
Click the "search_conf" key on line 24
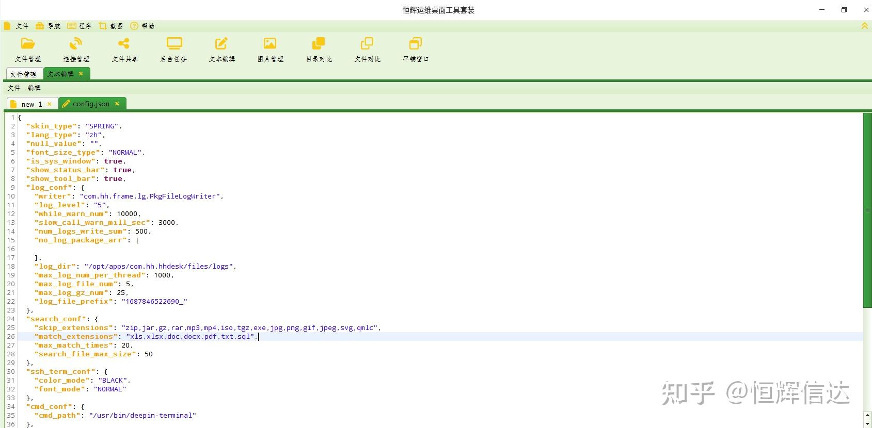[56, 319]
